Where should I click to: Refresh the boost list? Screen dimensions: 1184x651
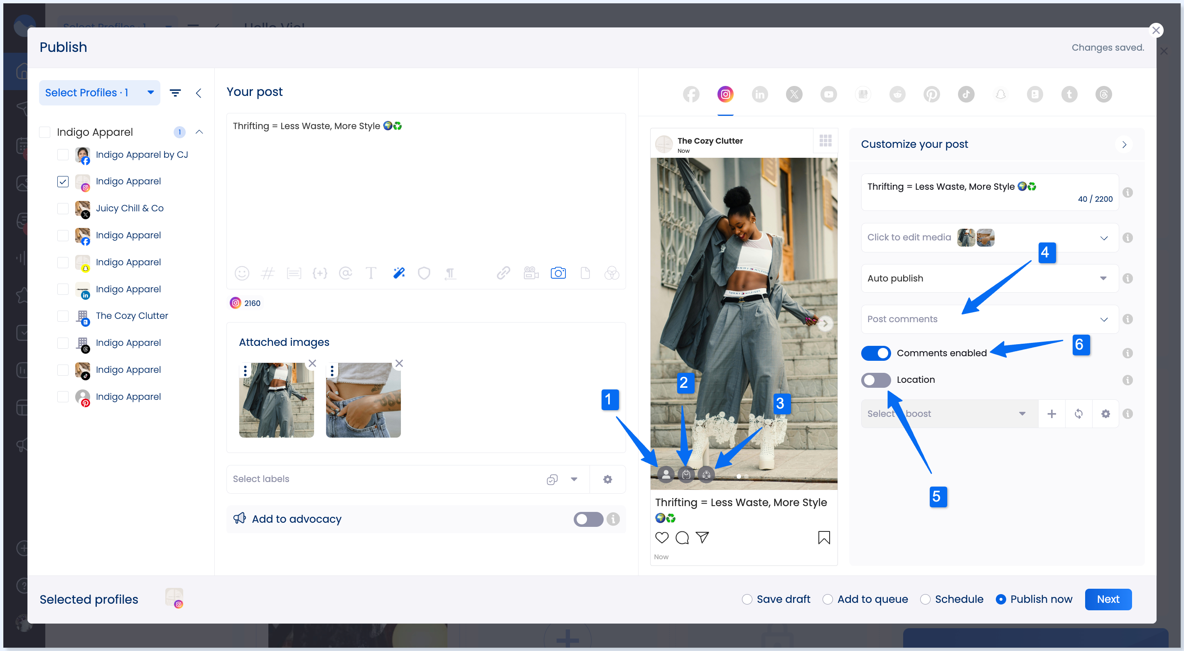tap(1079, 414)
